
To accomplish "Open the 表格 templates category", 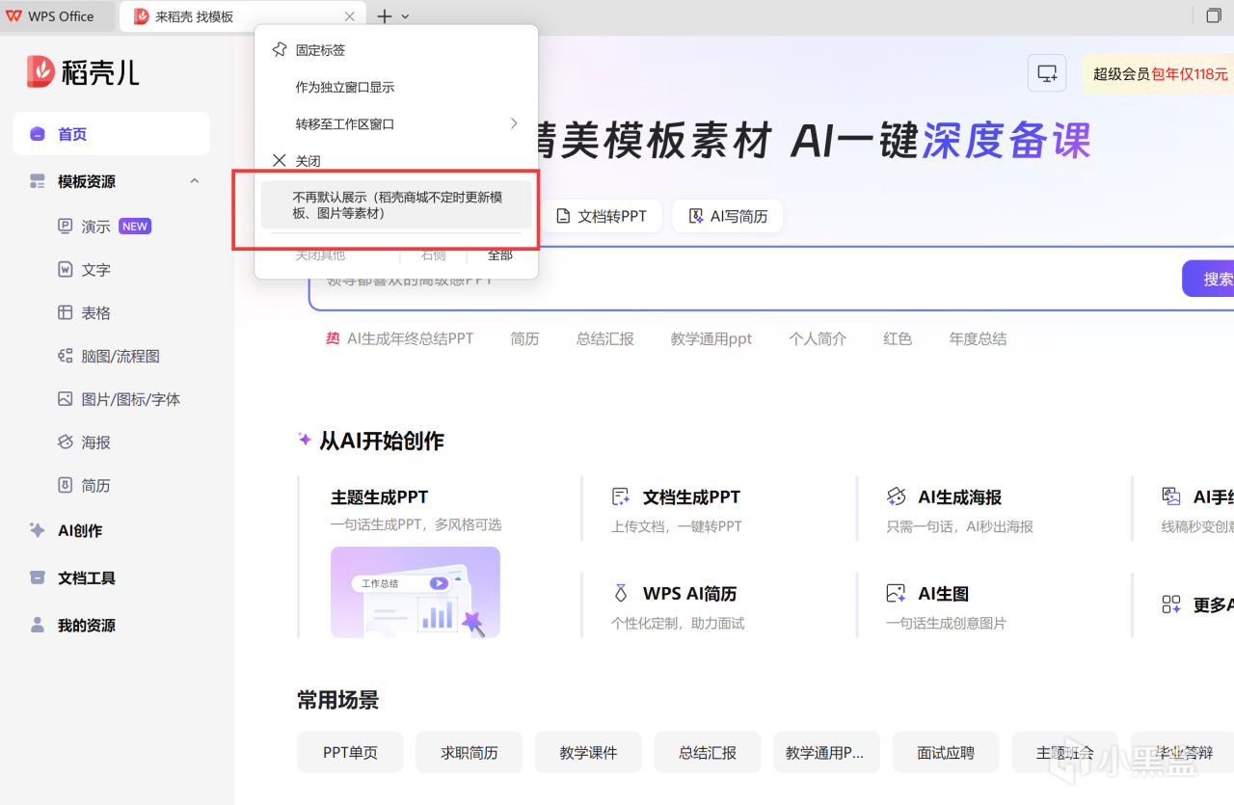I will pos(84,313).
